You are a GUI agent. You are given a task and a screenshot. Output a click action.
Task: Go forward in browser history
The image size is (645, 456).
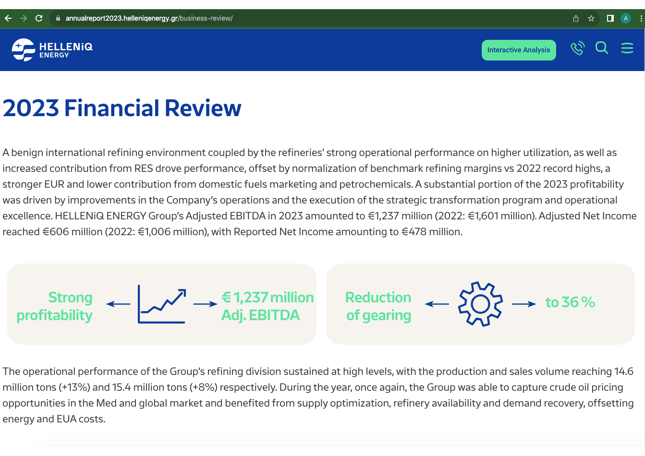24,18
